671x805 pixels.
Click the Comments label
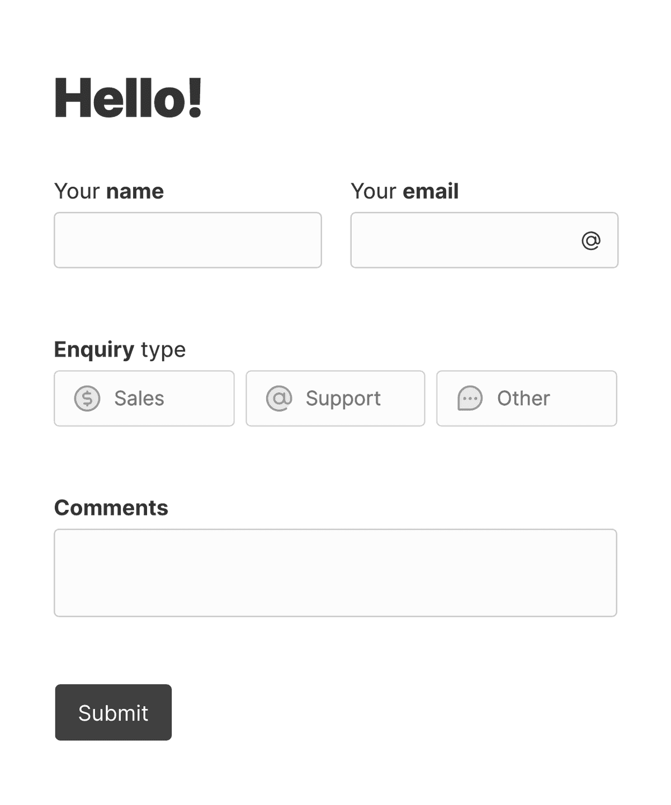111,508
